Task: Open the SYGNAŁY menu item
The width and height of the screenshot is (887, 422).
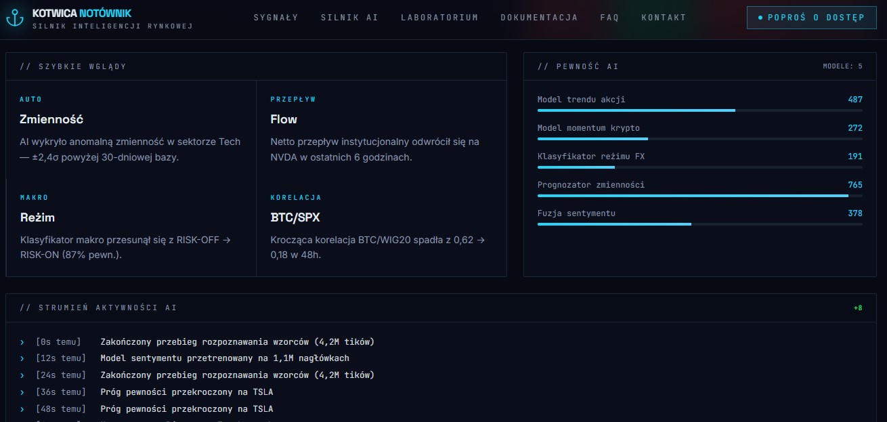Action: pyautogui.click(x=276, y=17)
